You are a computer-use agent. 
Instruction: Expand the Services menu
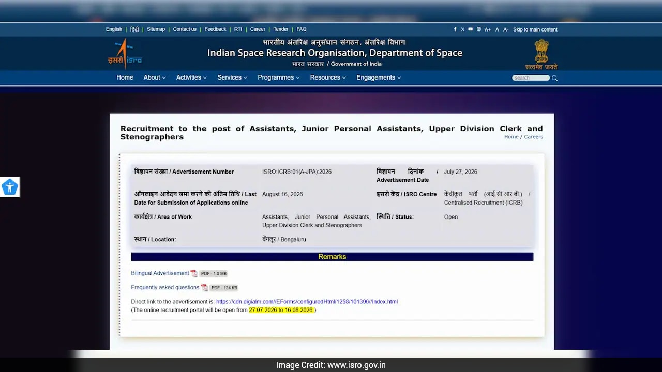click(232, 78)
